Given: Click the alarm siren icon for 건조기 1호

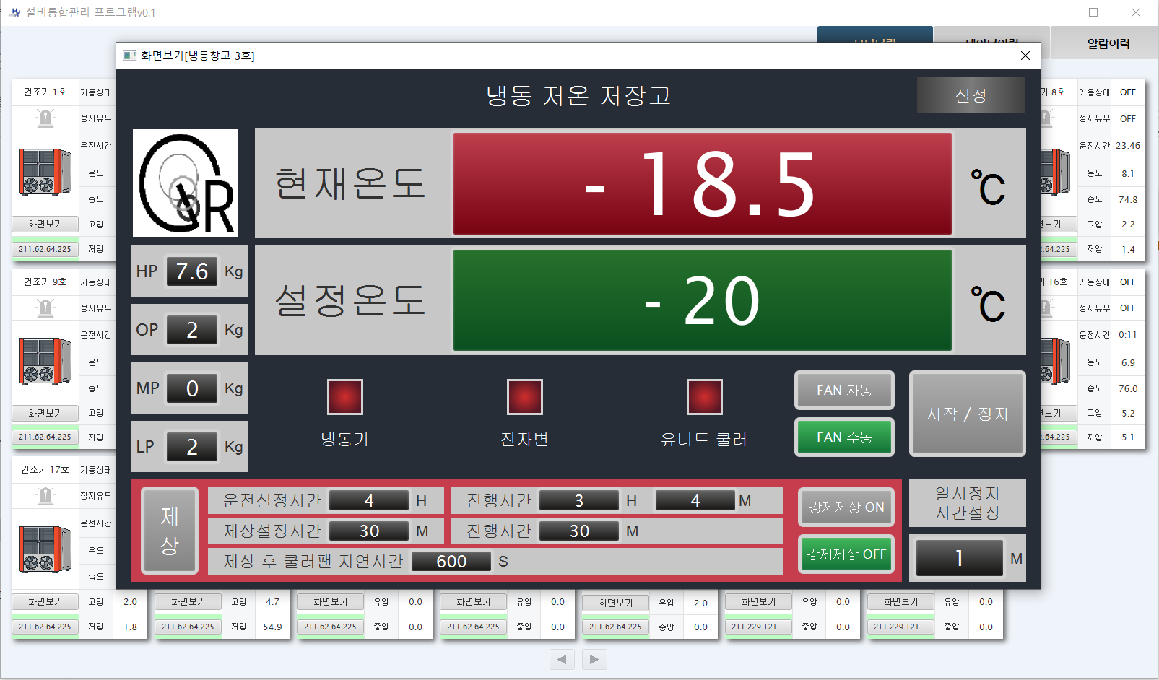Looking at the screenshot, I should point(45,118).
